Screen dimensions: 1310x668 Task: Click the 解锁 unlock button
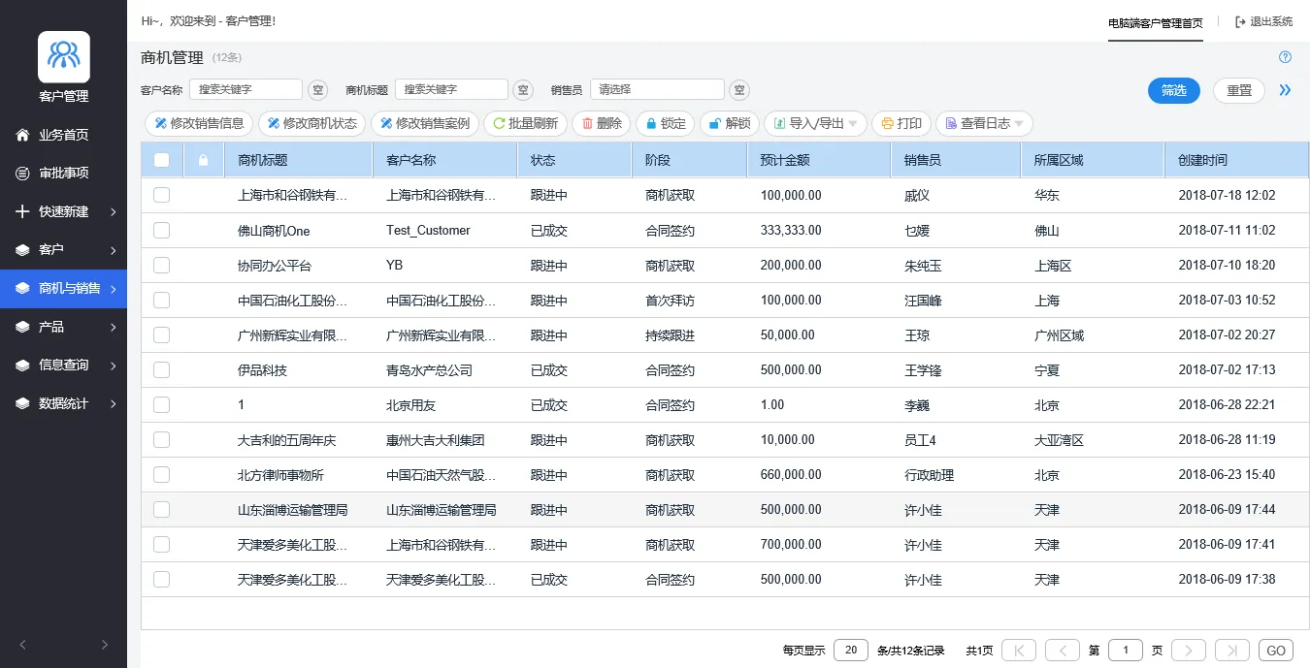pyautogui.click(x=730, y=123)
